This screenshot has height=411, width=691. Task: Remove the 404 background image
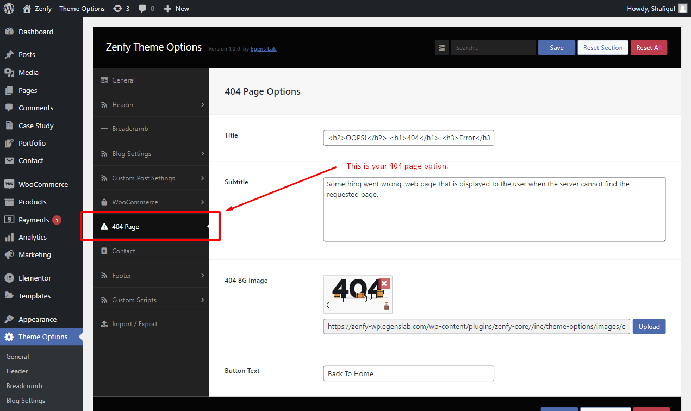tap(384, 283)
